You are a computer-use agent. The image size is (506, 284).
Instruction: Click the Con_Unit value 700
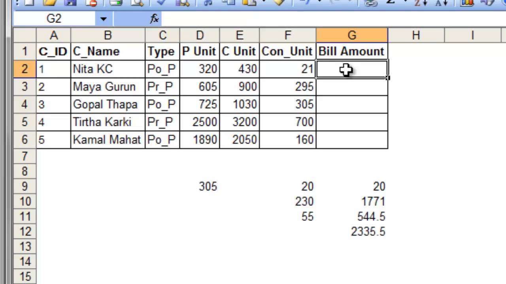click(288, 122)
